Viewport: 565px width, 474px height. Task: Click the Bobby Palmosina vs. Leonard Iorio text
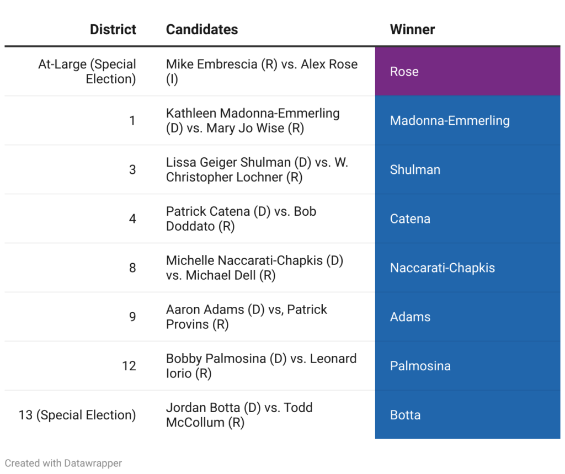(261, 366)
